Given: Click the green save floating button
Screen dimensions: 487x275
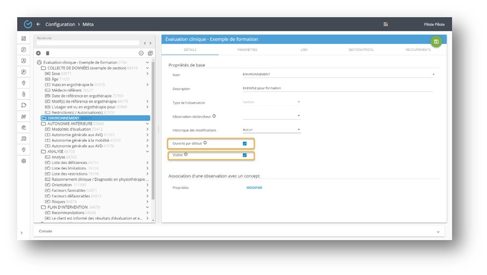Looking at the screenshot, I should coord(435,41).
